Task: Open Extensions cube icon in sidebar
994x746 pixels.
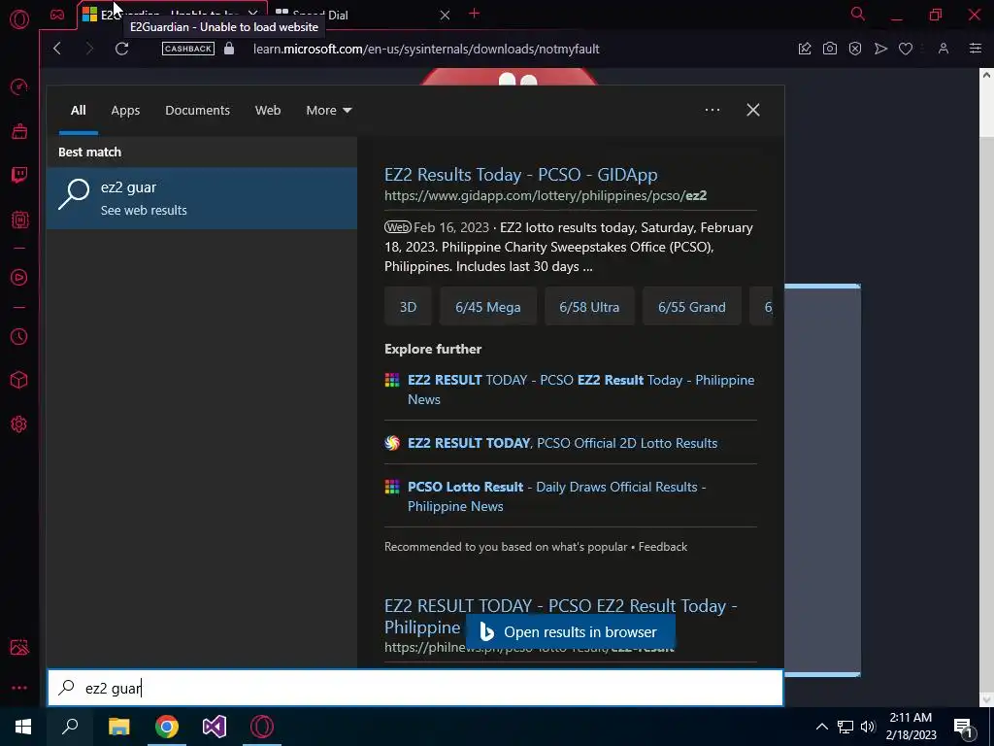Action: tap(19, 380)
